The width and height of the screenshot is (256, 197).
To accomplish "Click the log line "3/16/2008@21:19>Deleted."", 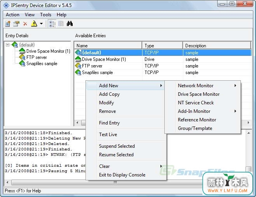I will pyautogui.click(x=37, y=144).
